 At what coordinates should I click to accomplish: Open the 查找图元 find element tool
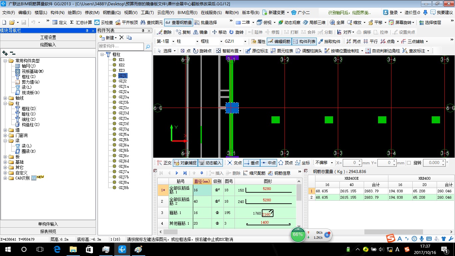152,22
